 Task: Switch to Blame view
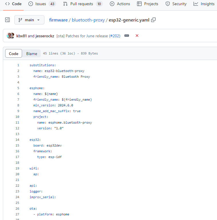[32, 54]
